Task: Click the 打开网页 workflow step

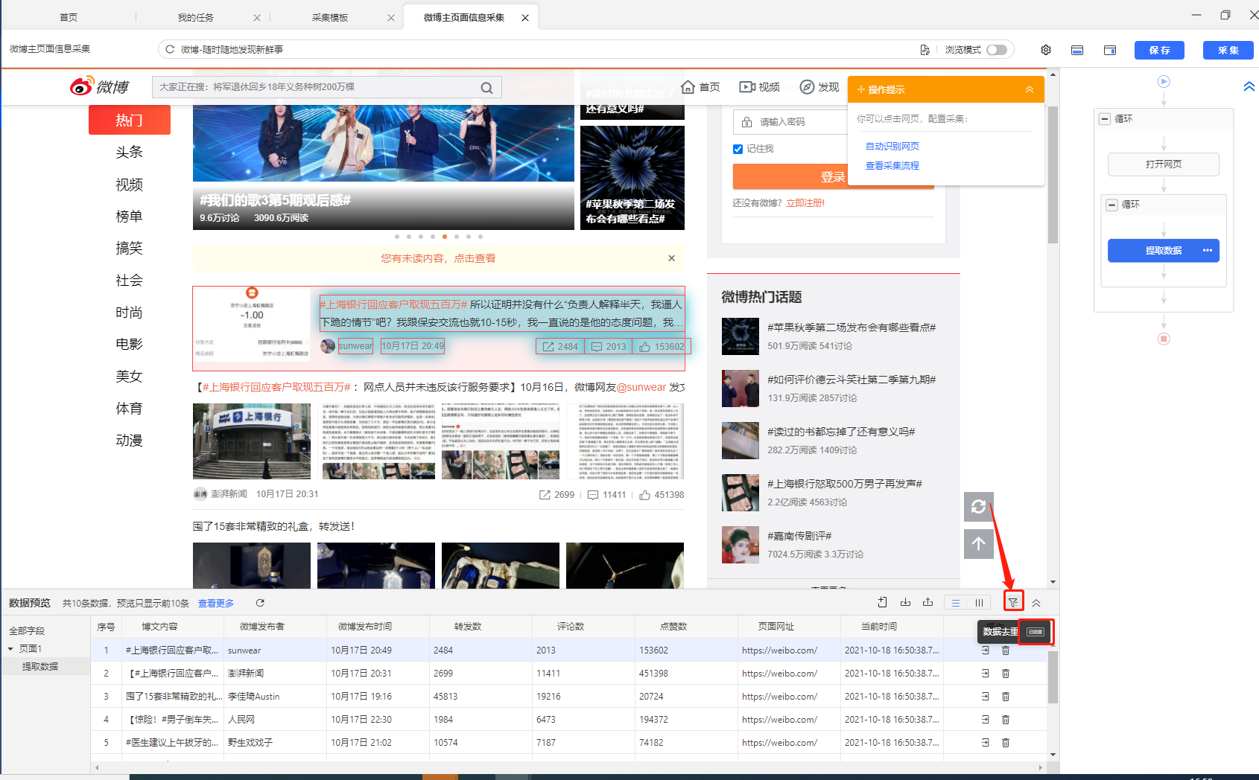Action: point(1164,164)
